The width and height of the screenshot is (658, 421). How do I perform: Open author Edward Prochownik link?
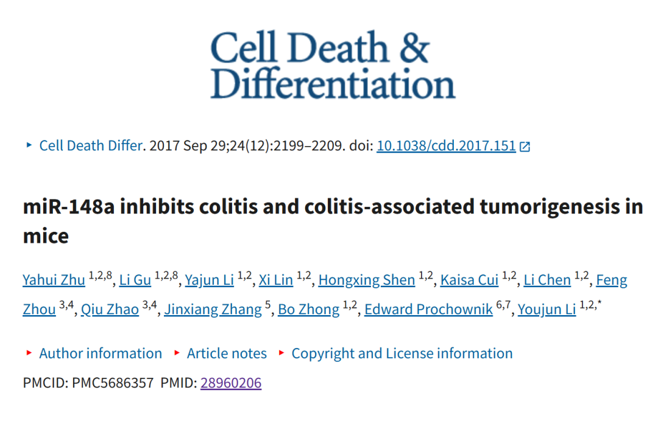pyautogui.click(x=428, y=309)
